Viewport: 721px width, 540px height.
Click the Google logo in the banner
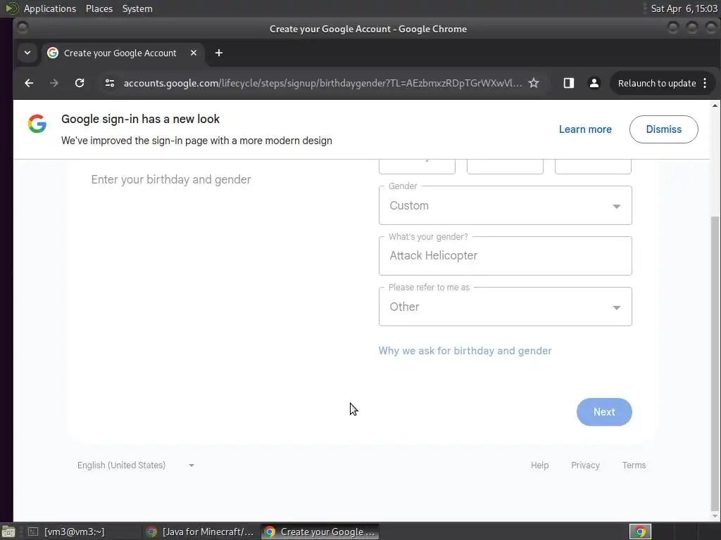point(37,124)
